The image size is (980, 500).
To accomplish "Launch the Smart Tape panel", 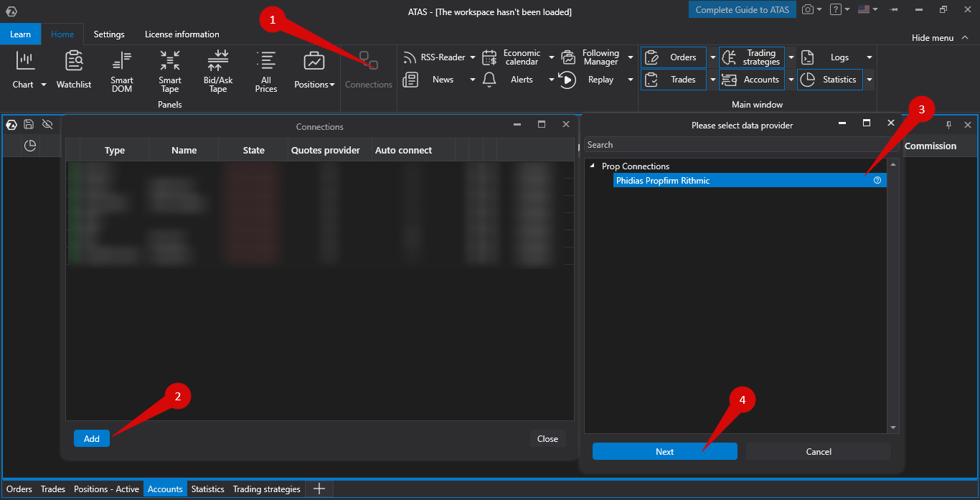I will [x=170, y=71].
